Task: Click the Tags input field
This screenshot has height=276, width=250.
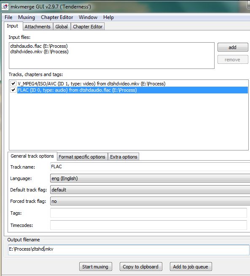Action: coord(148,213)
